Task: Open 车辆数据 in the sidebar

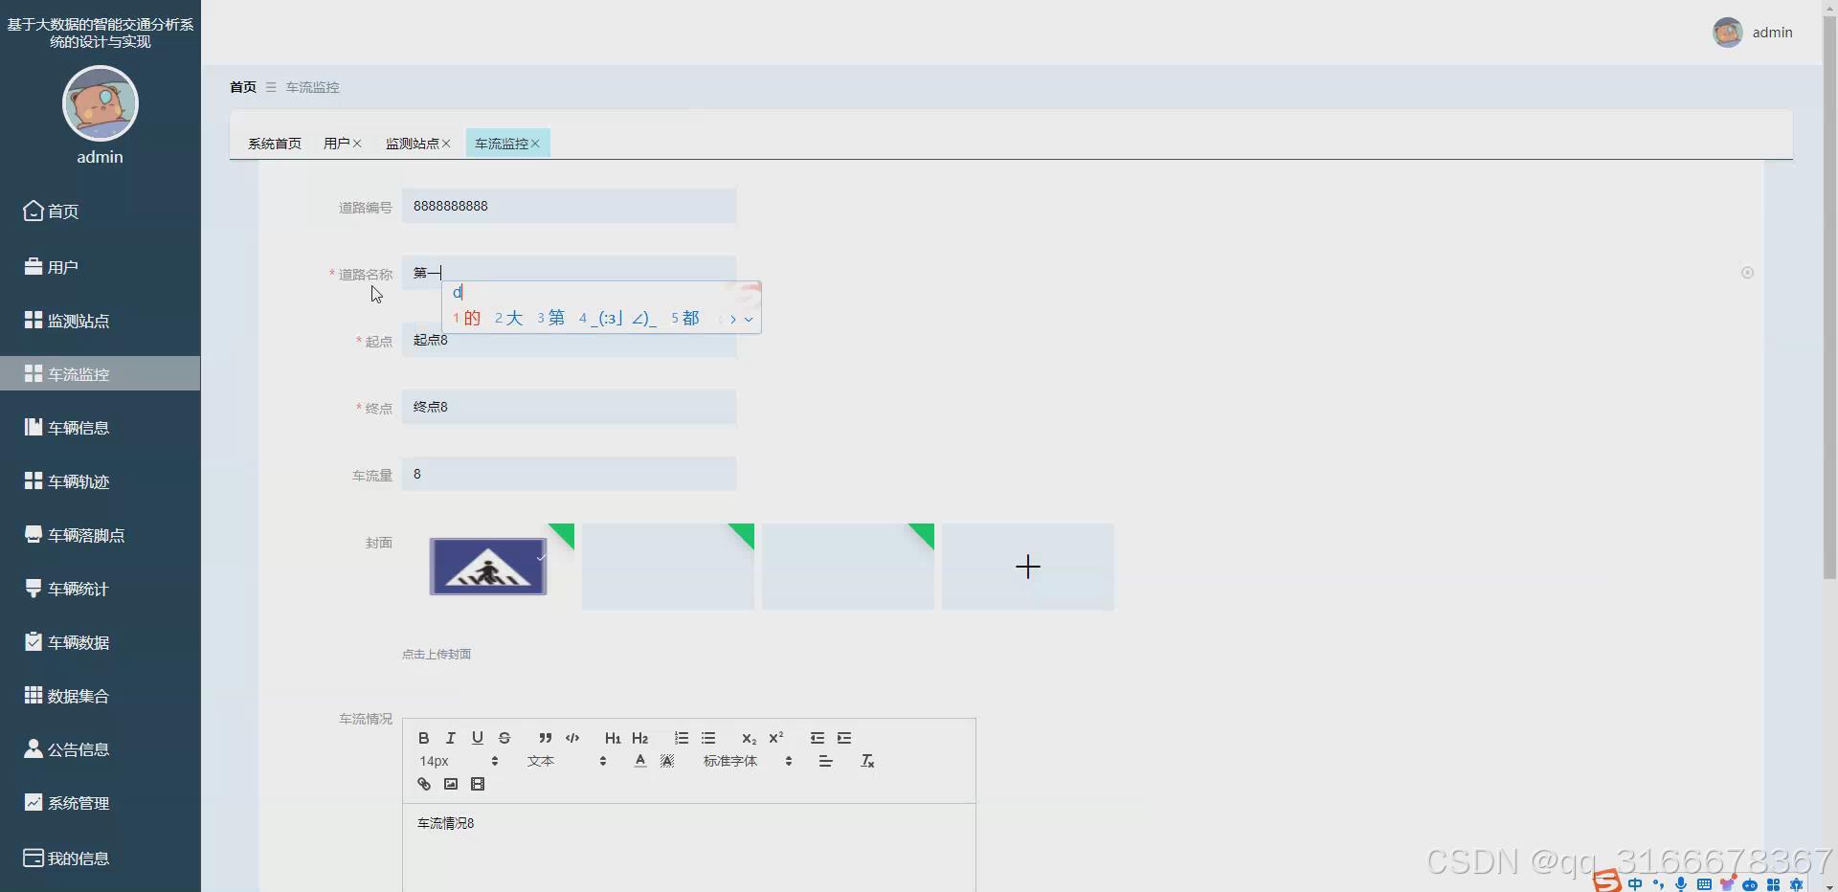Action: tap(101, 642)
